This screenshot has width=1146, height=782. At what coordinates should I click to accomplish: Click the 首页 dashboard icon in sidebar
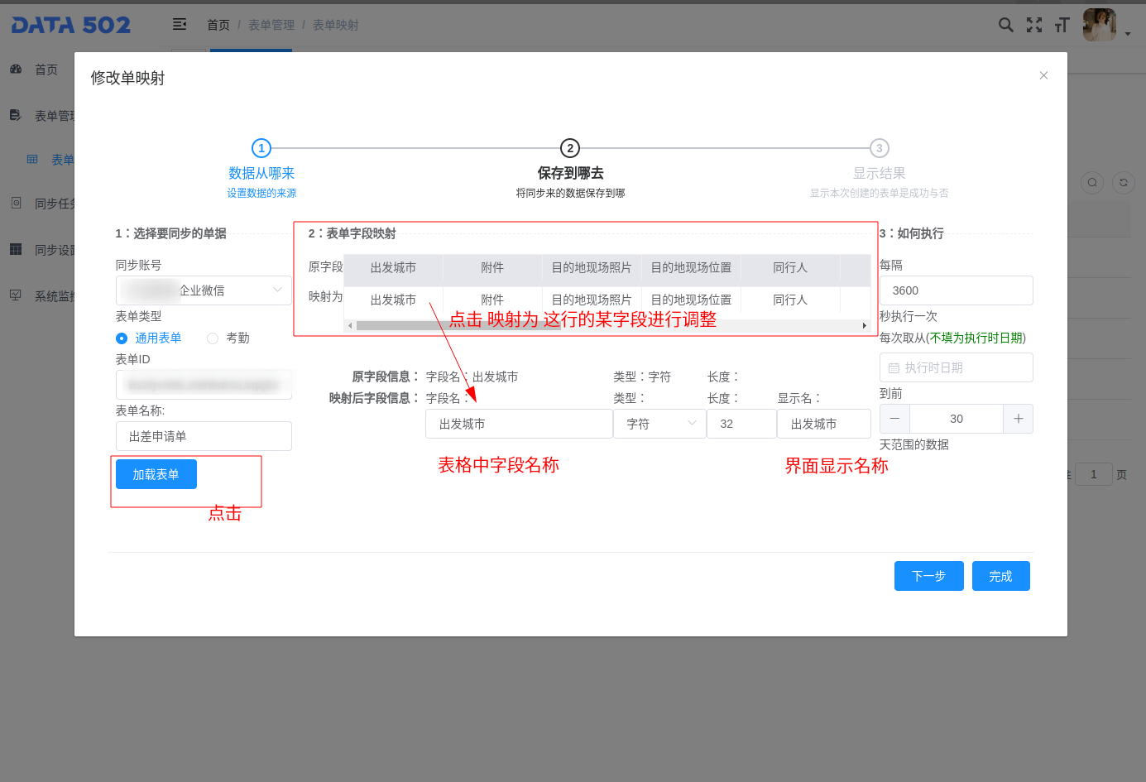pos(16,70)
